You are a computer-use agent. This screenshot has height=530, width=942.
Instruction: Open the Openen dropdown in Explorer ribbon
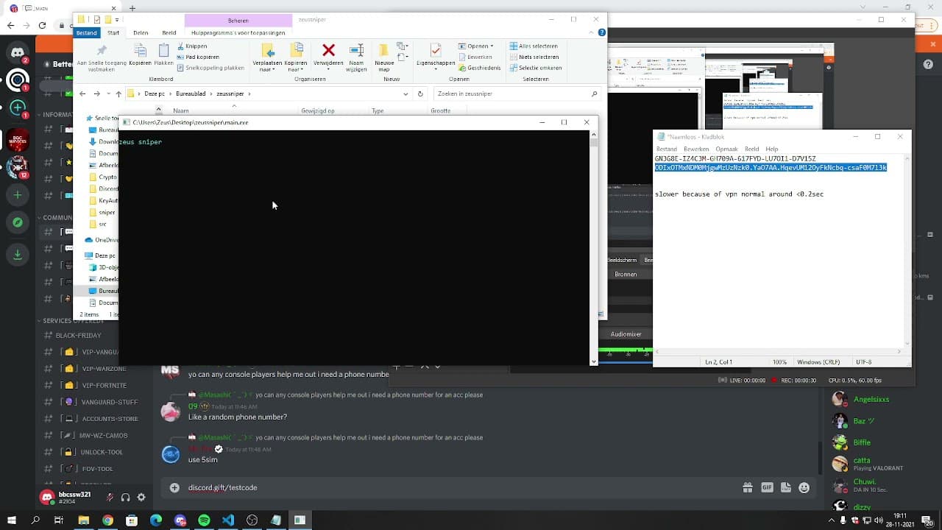tap(491, 46)
